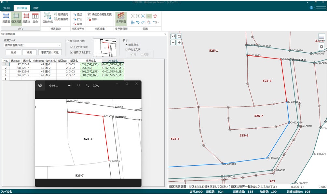Viewport: 327px width, 194px height.
Task: Click the ファイル名 column header
Action: (x=113, y=61)
